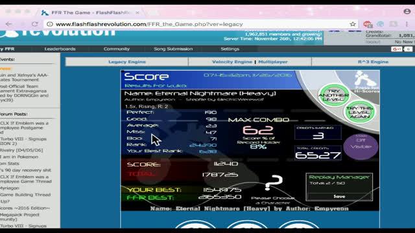Bookmark the page with the star icon
This screenshot has width=415, height=233.
pyautogui.click(x=353, y=24)
